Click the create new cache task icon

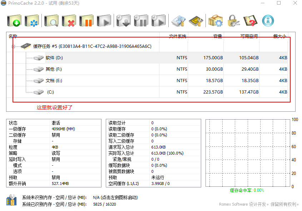click(x=14, y=21)
